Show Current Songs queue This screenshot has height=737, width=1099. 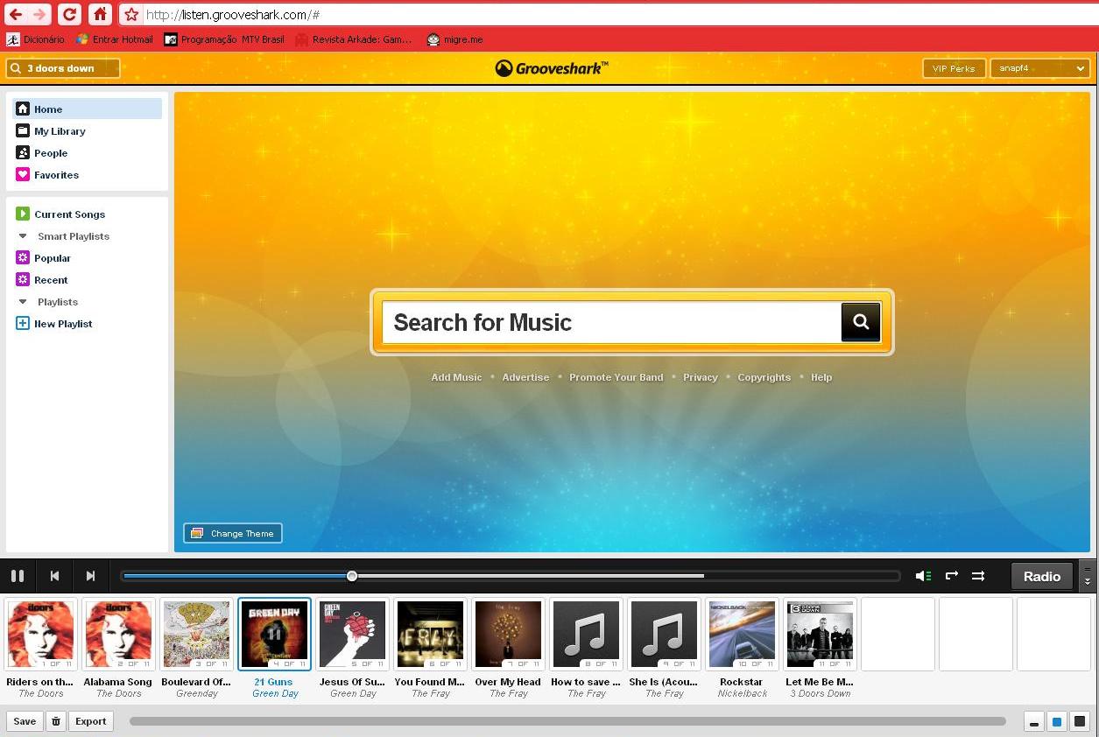tap(87, 214)
